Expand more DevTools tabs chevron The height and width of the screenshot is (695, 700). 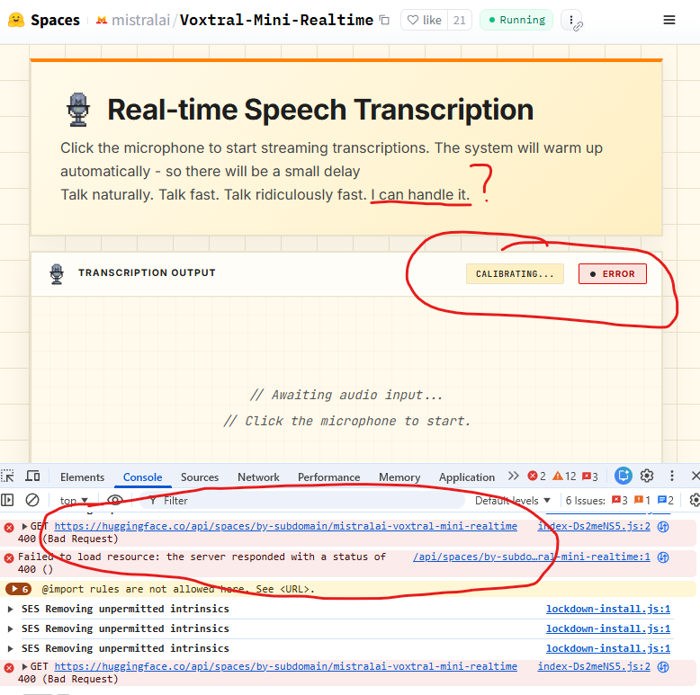point(514,476)
